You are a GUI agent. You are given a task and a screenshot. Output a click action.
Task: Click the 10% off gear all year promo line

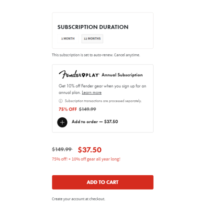click(86, 159)
